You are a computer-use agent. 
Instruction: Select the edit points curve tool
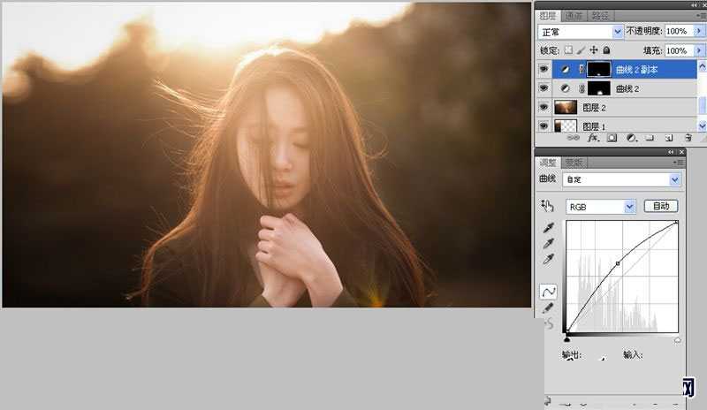548,291
